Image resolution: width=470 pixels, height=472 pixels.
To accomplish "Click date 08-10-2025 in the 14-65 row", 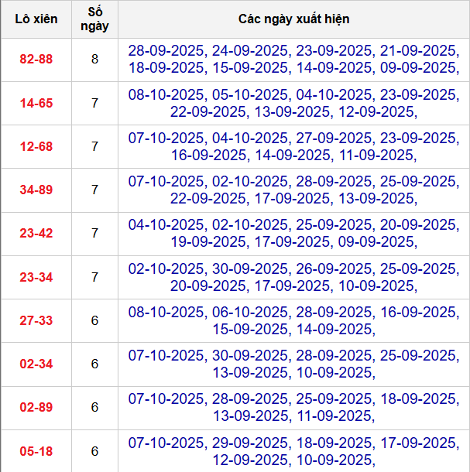I will (x=166, y=94).
